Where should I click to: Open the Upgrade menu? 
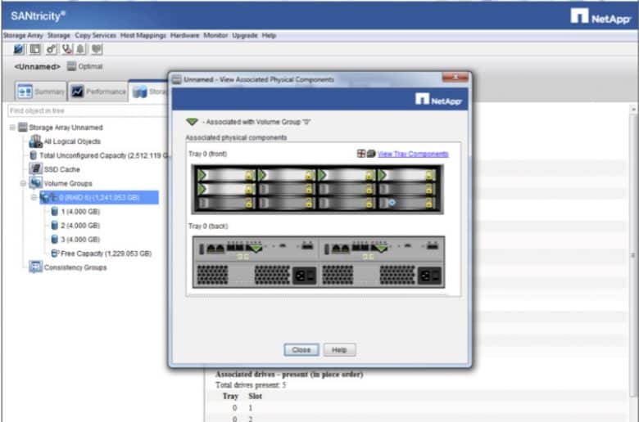245,35
